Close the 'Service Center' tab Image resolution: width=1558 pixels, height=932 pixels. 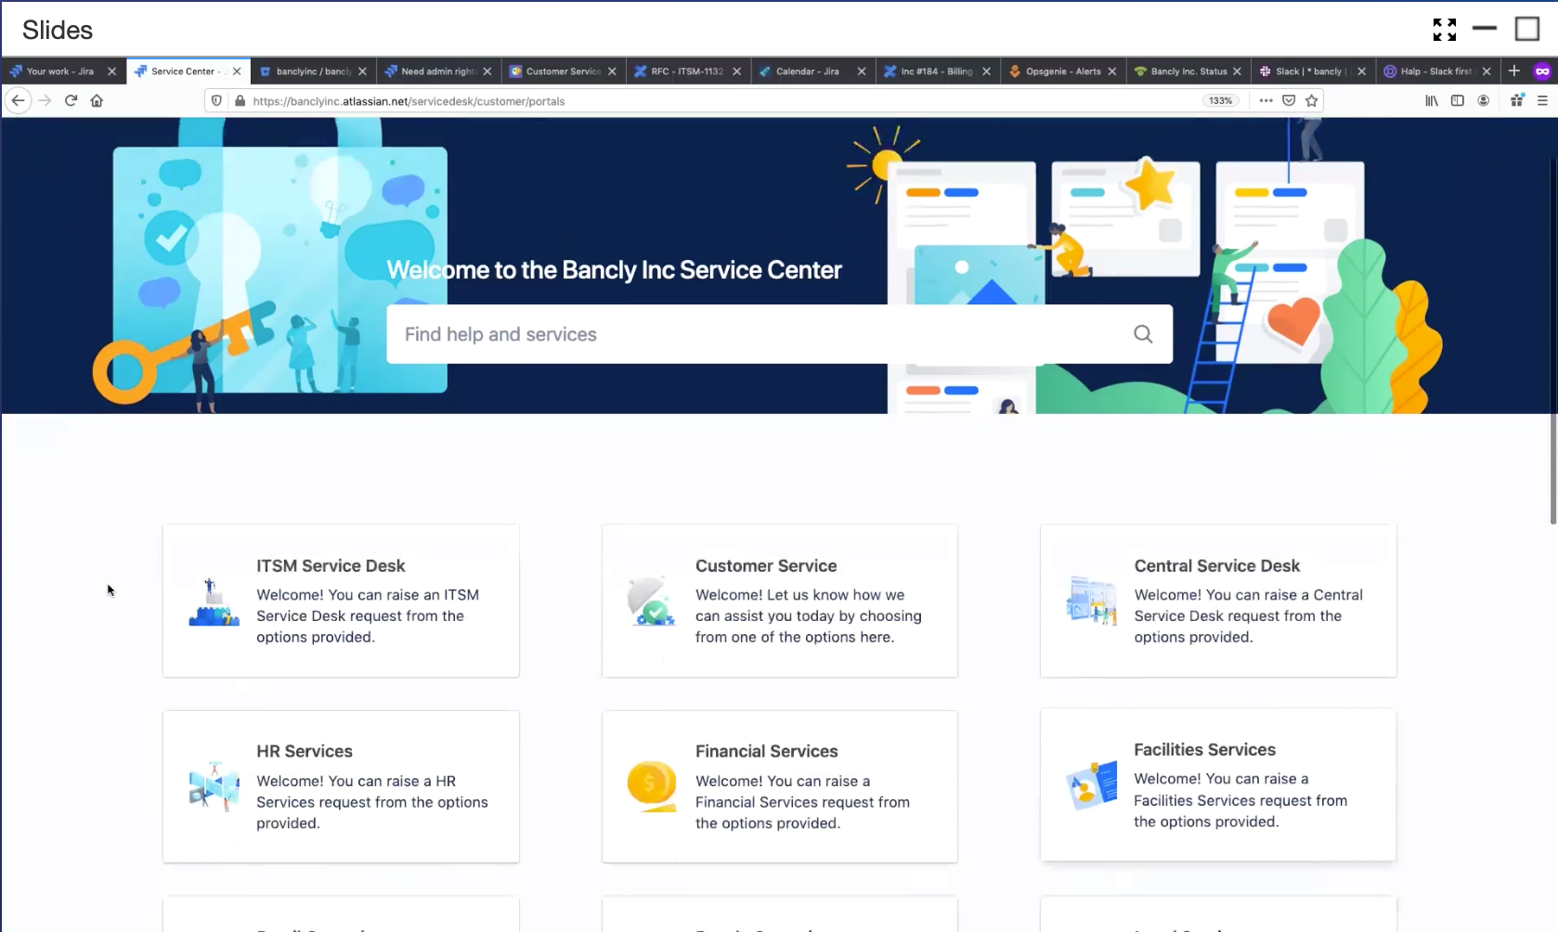pyautogui.click(x=237, y=71)
